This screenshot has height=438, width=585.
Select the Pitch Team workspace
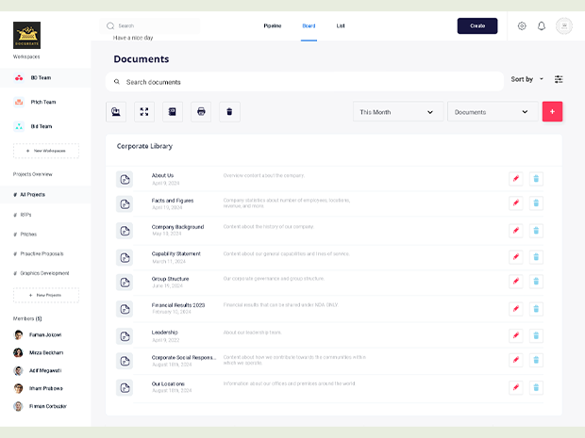pyautogui.click(x=45, y=102)
